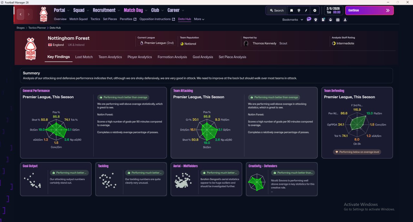Viewport: 413px width, 222px height.
Task: Click the Stages breadcrumb
Action: click(21, 28)
